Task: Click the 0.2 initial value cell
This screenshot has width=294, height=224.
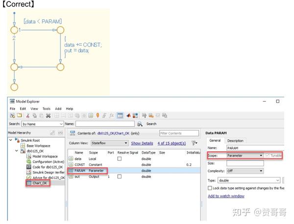Action: [189, 164]
